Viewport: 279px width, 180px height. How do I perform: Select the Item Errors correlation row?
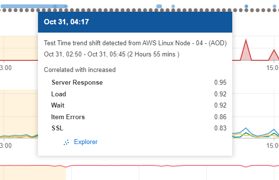135,117
